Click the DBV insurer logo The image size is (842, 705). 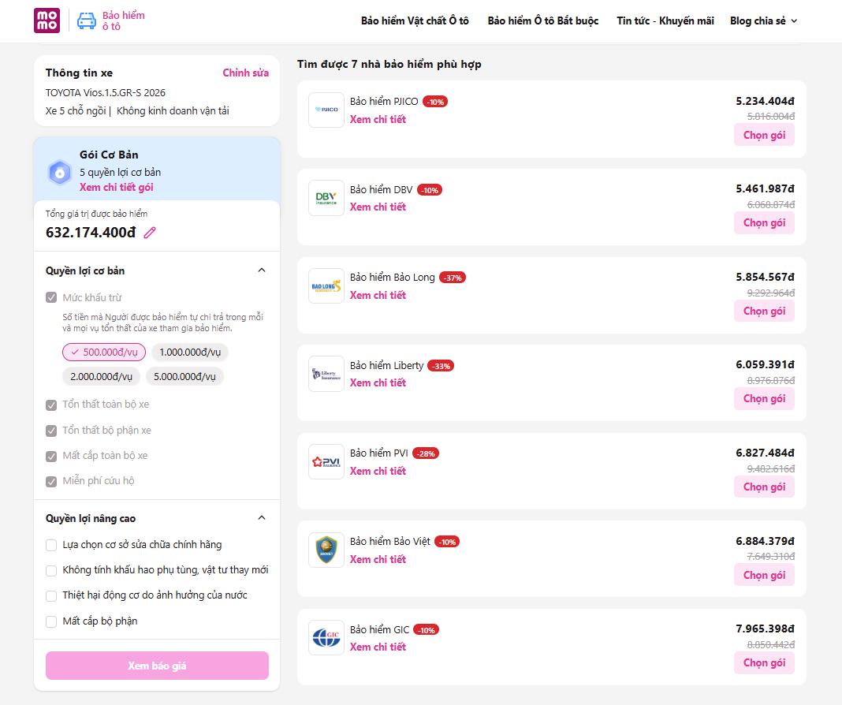click(x=326, y=198)
